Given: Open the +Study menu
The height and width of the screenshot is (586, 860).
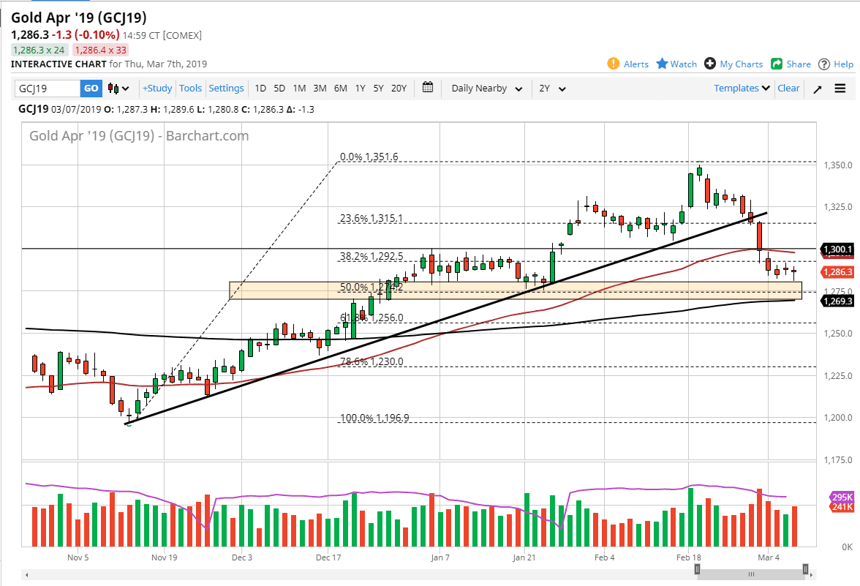Looking at the screenshot, I should 157,88.
